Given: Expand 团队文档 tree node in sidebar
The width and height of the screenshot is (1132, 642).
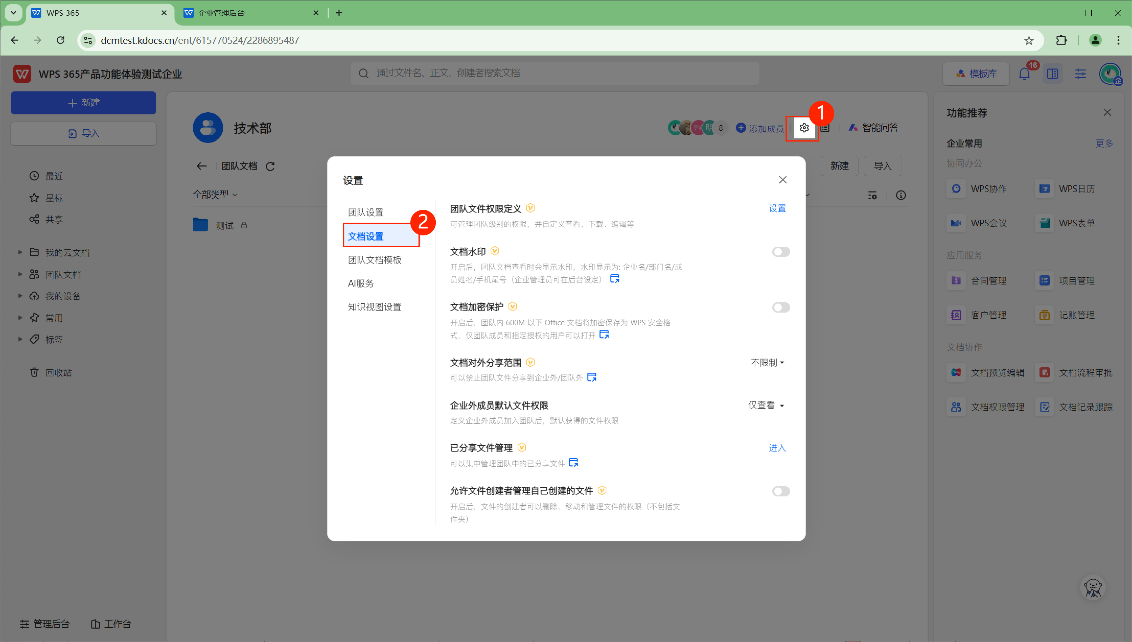Looking at the screenshot, I should [x=20, y=274].
